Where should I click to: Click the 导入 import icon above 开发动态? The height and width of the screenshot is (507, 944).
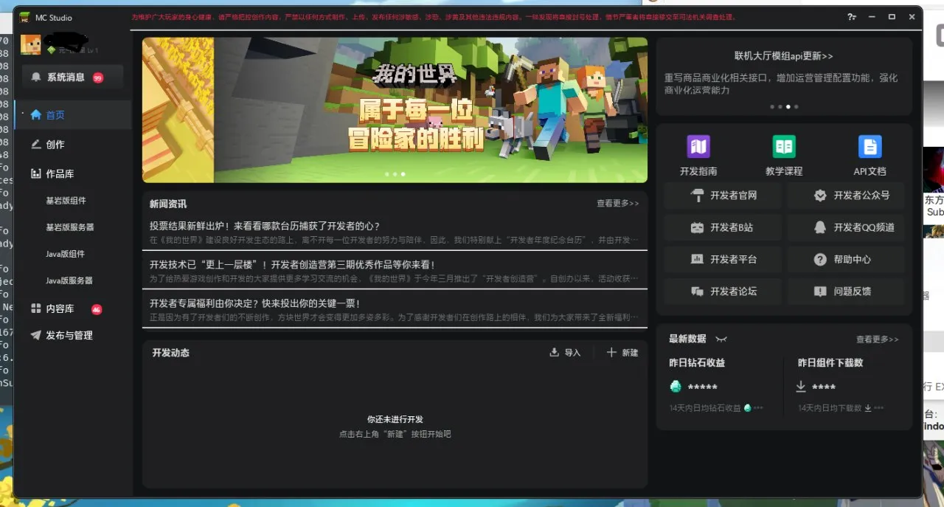tap(554, 352)
